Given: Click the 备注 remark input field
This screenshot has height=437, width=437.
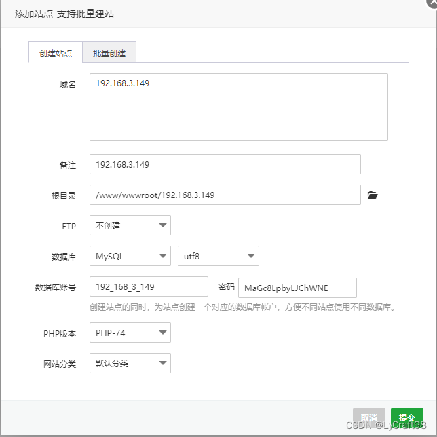Looking at the screenshot, I should (225, 164).
